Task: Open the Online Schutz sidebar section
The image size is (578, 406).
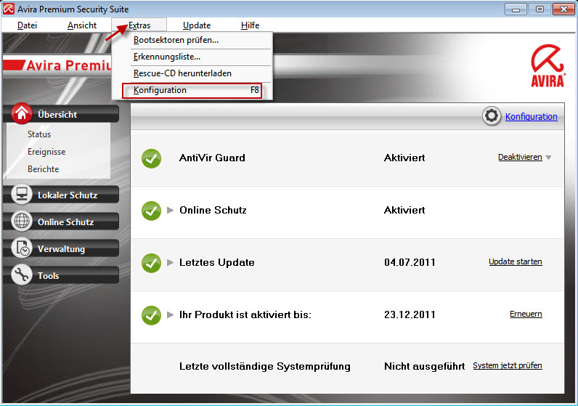Action: pos(61,222)
